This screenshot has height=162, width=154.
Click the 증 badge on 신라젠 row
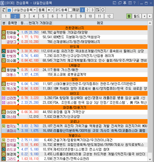click(4, 98)
